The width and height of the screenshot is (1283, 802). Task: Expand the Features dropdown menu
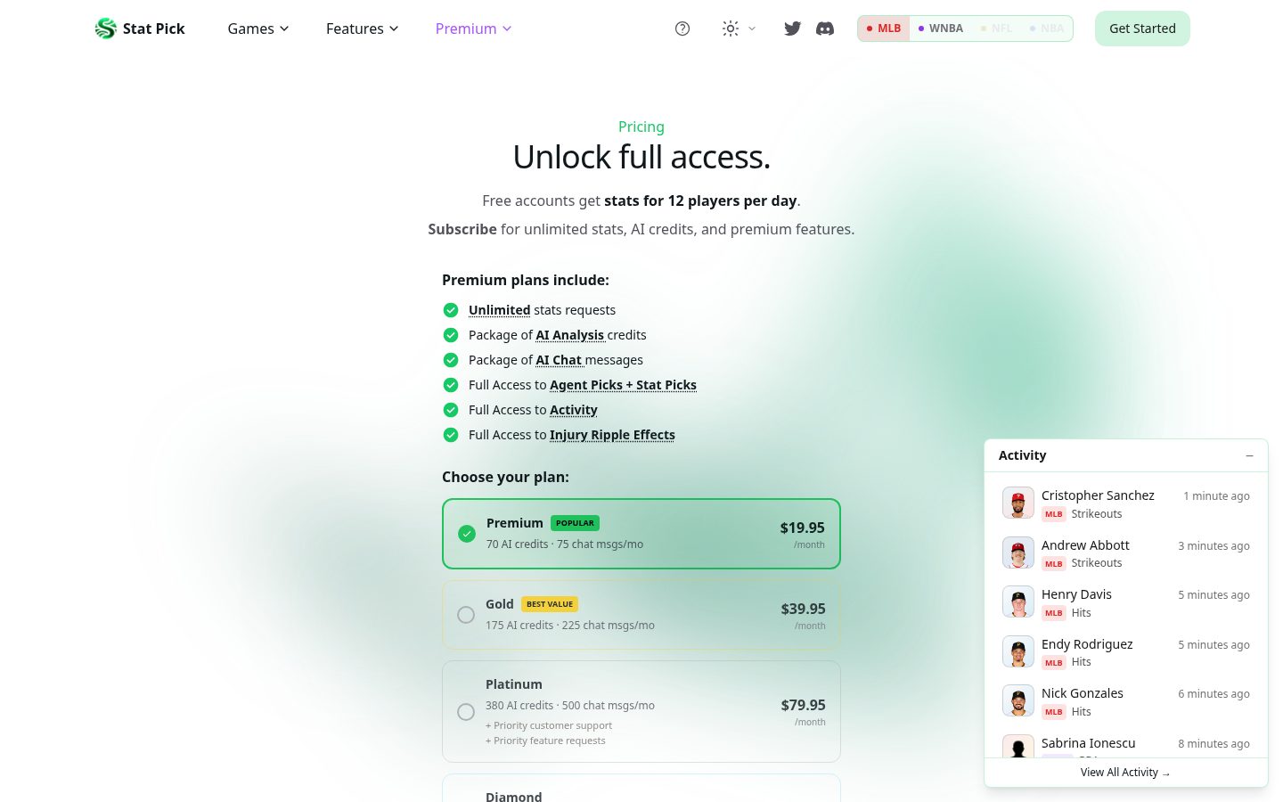pyautogui.click(x=362, y=29)
